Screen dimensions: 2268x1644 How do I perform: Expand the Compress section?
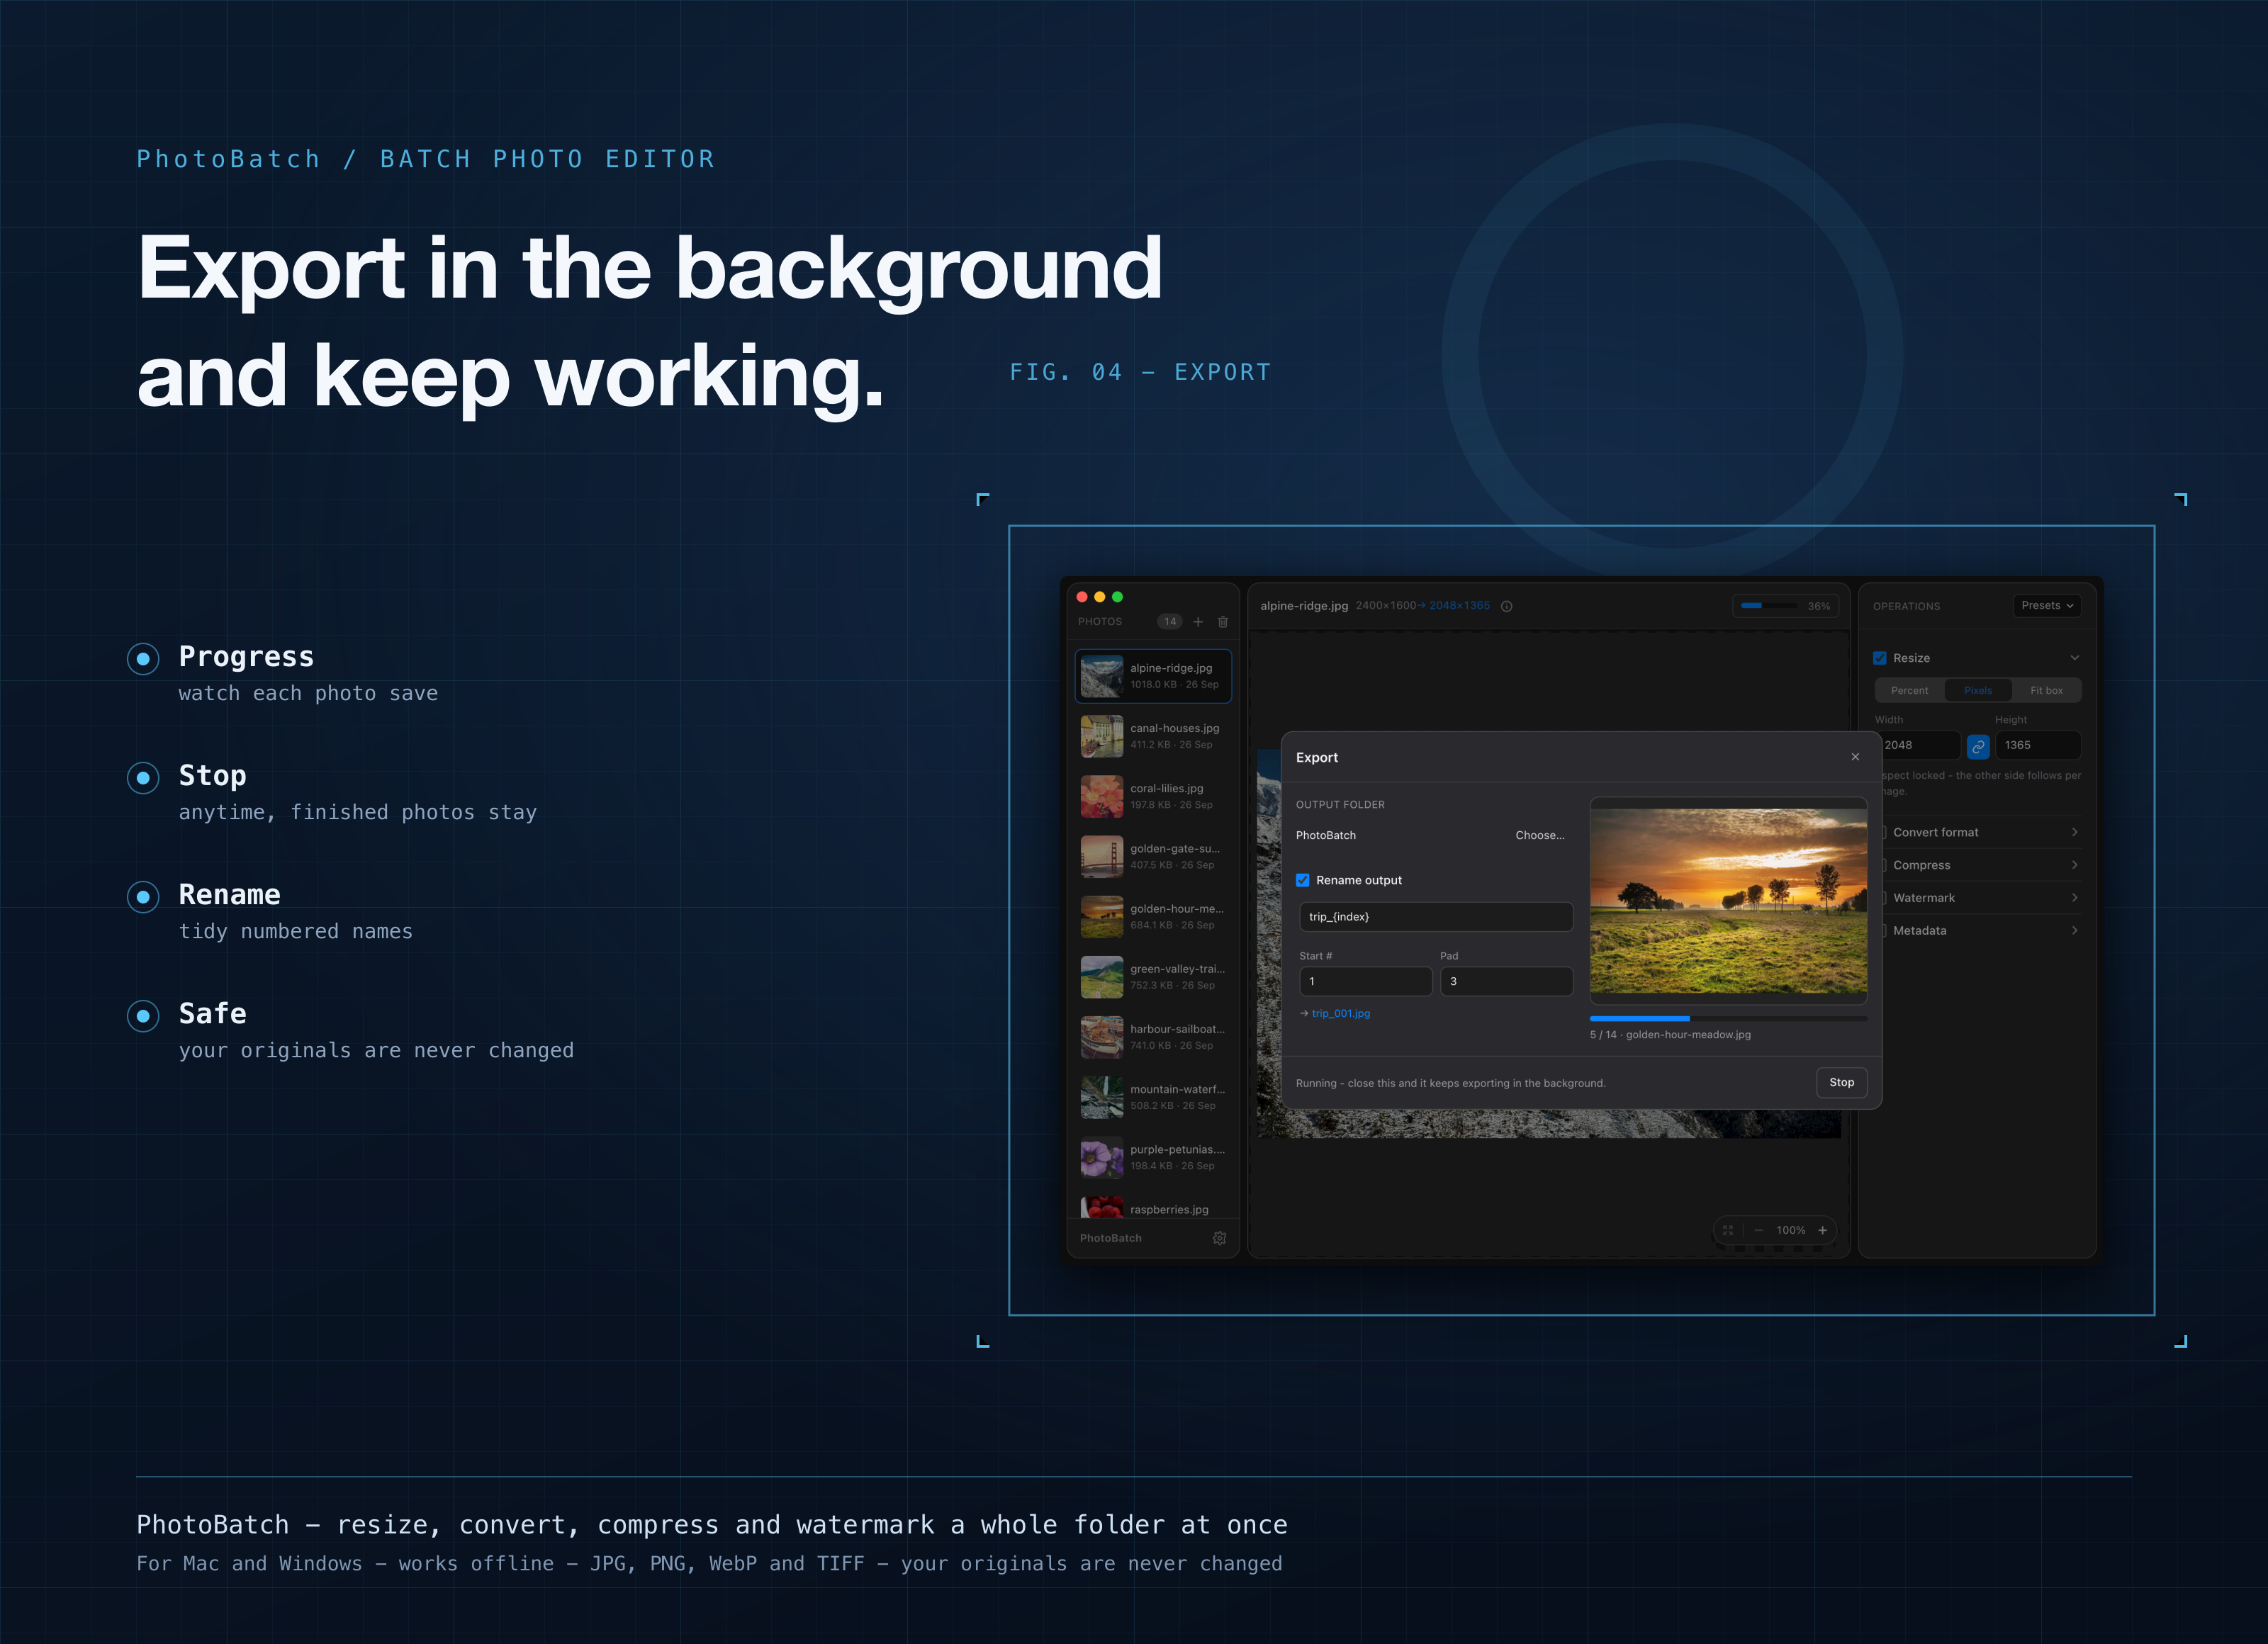click(x=1977, y=865)
